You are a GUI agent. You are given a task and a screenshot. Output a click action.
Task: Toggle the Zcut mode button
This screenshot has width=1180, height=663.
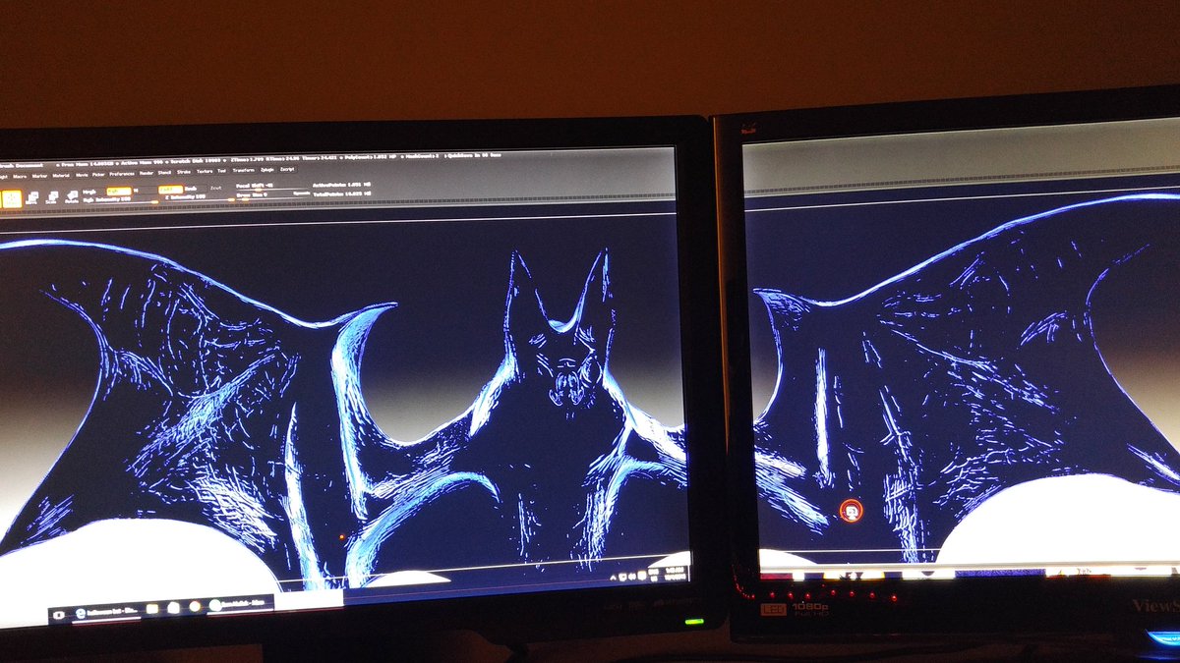(215, 189)
